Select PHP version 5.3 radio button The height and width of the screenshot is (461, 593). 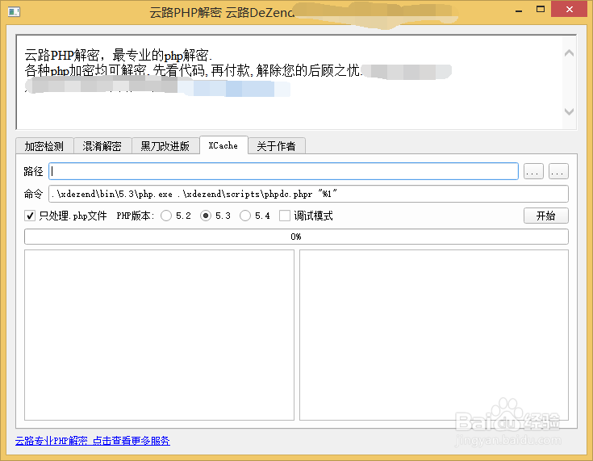click(206, 216)
